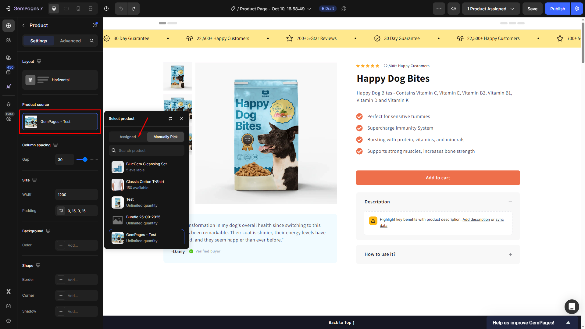585x329 pixels.
Task: Click the preview eye icon
Action: (454, 9)
